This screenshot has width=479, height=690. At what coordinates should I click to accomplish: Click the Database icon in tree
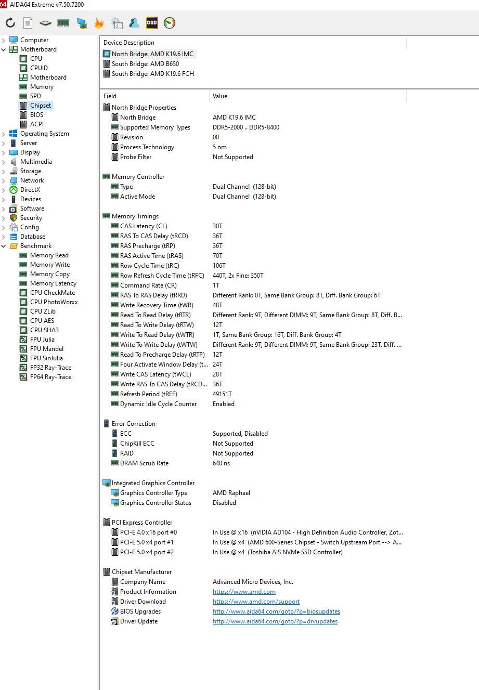point(14,237)
